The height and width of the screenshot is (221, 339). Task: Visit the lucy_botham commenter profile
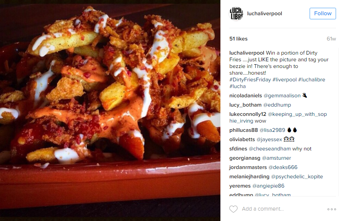245,105
